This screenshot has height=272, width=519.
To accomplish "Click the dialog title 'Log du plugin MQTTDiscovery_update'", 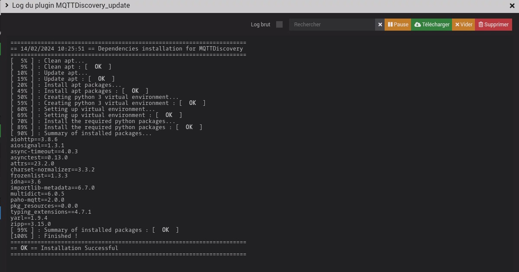I will point(71,6).
